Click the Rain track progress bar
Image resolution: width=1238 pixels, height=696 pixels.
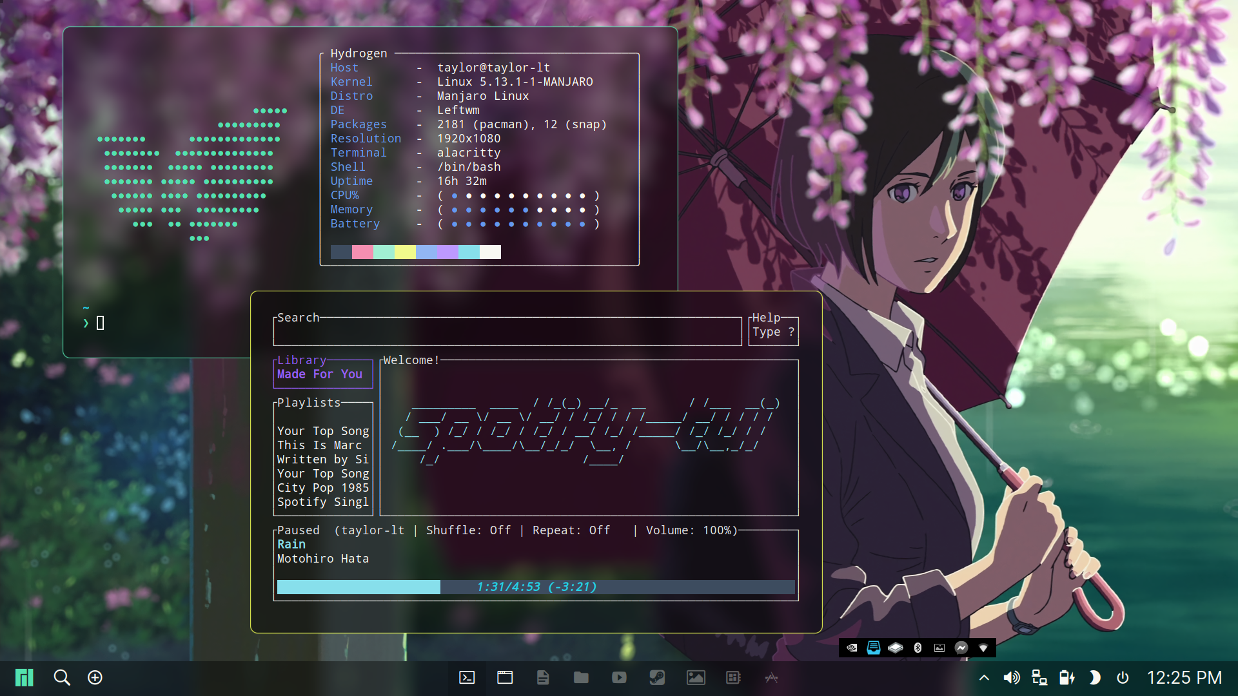tap(535, 586)
